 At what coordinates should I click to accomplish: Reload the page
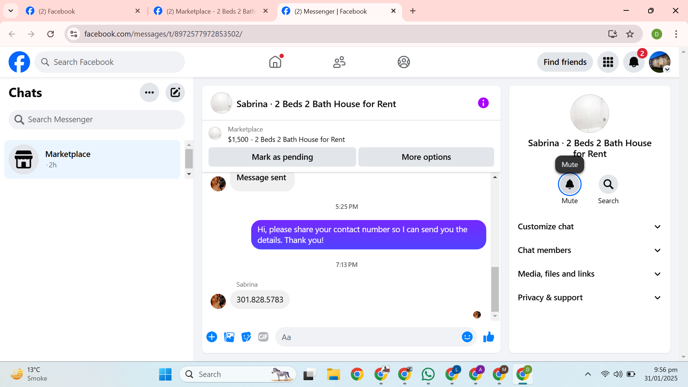click(51, 34)
